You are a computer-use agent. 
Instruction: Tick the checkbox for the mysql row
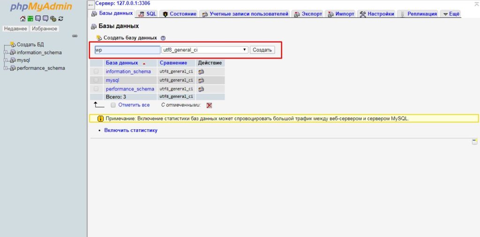(x=96, y=80)
